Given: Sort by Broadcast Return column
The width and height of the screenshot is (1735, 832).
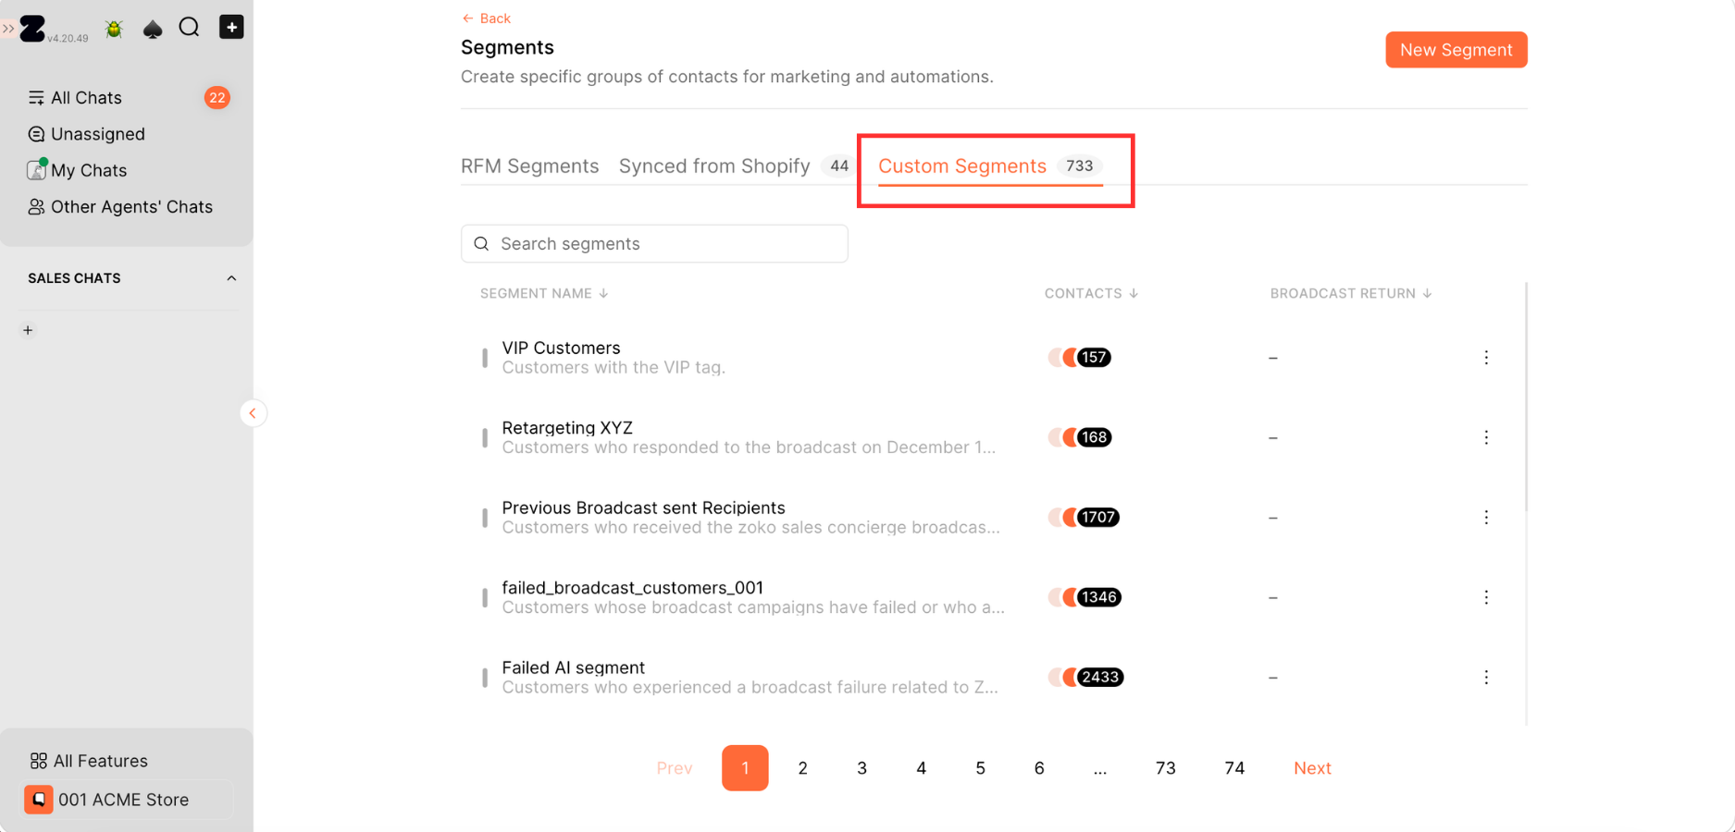Looking at the screenshot, I should click(x=1351, y=293).
